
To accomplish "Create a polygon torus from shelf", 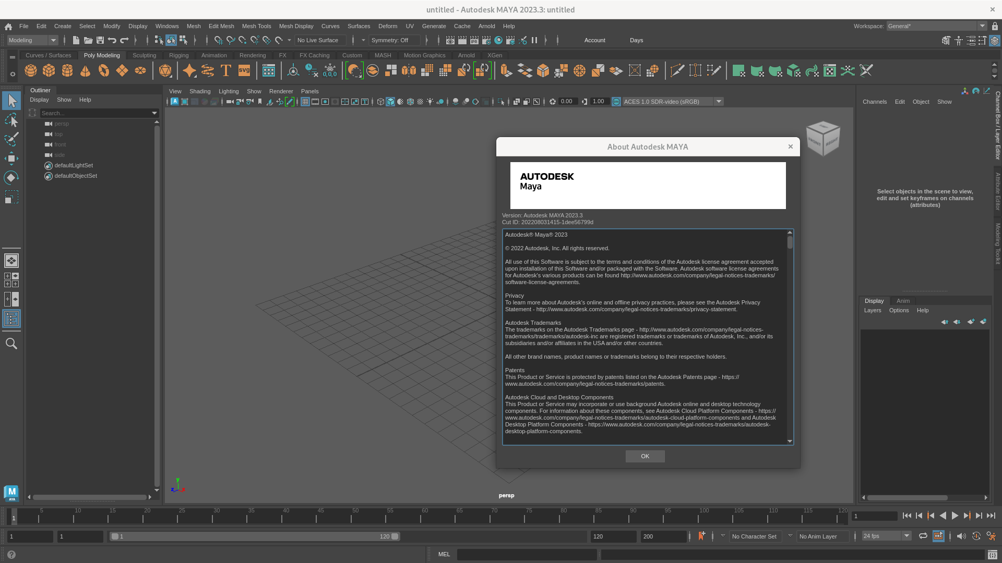I will 104,70.
